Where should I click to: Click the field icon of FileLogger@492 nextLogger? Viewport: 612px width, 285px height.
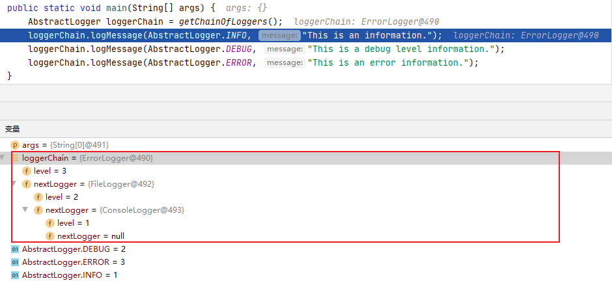coord(27,184)
